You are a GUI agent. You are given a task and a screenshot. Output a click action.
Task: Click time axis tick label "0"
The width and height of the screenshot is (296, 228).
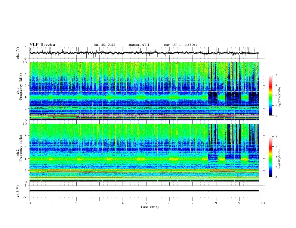coord(30,203)
